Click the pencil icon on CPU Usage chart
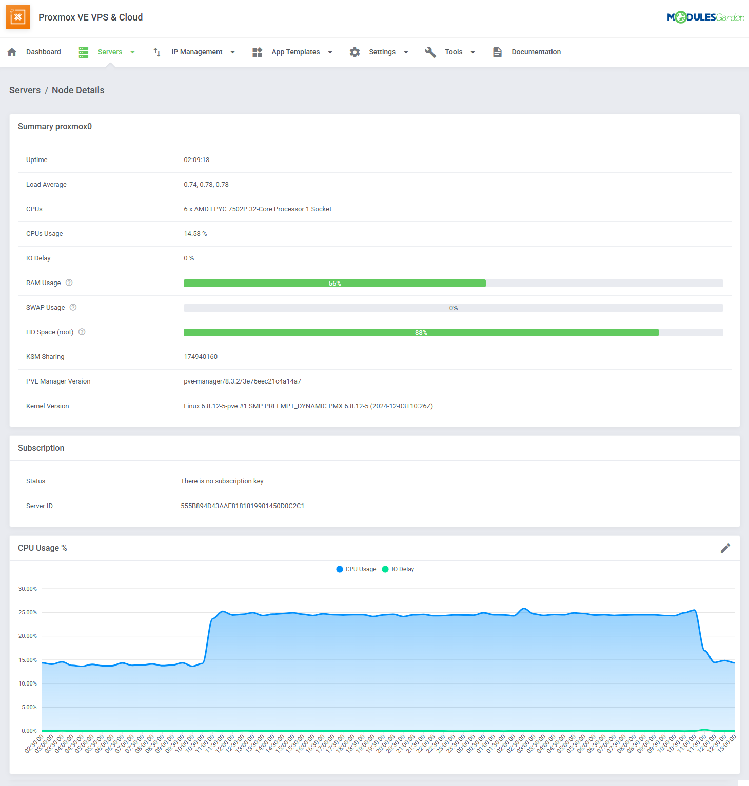 725,548
